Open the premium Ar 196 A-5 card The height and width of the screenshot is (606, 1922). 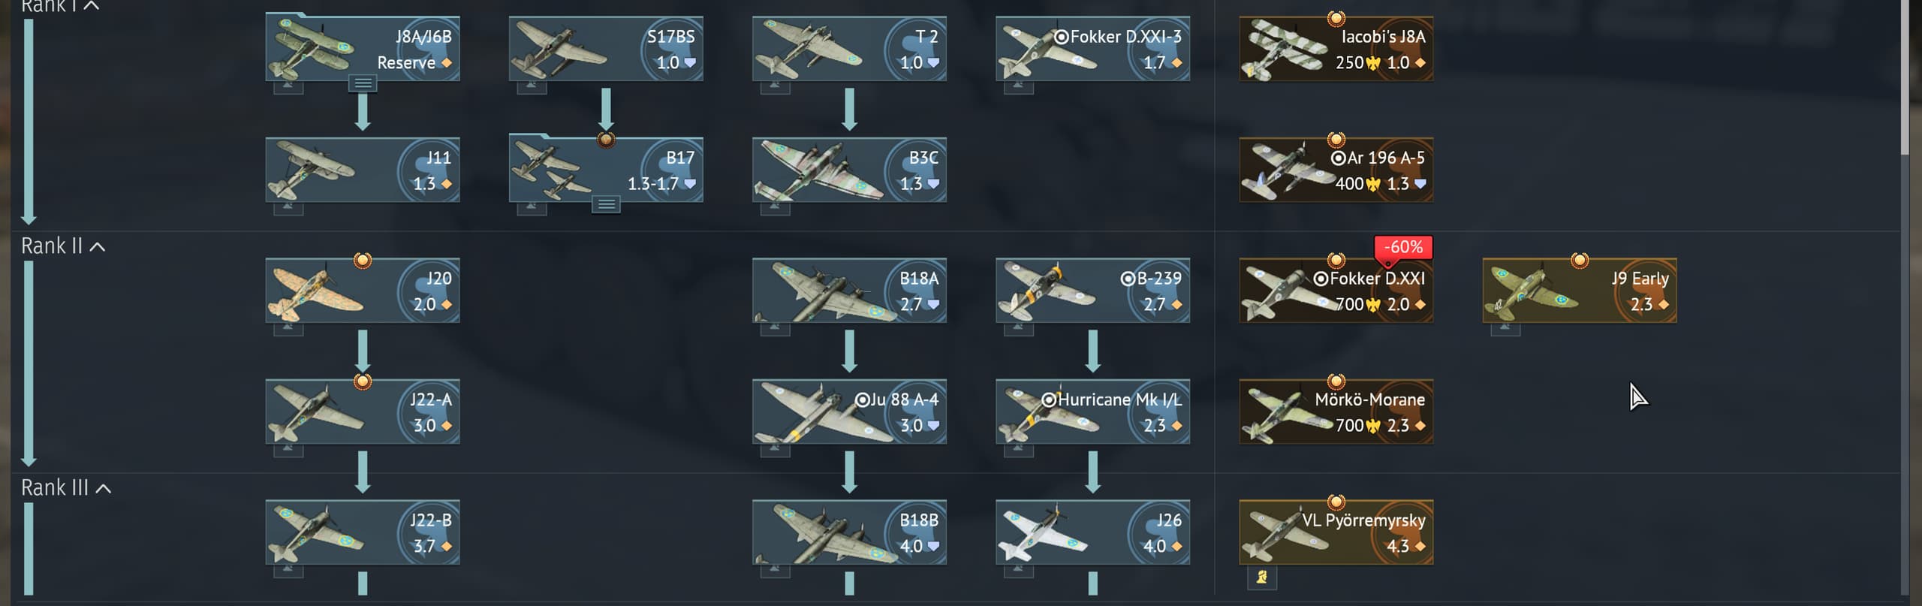(1336, 170)
